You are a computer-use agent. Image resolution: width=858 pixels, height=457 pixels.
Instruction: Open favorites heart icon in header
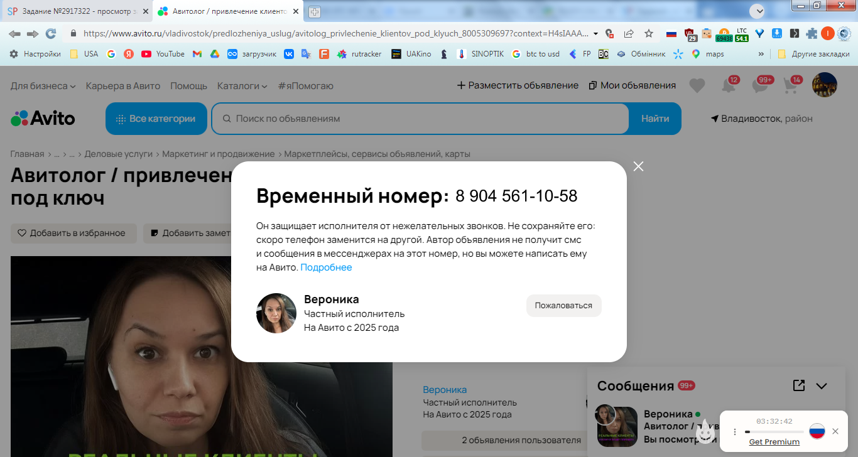[697, 85]
